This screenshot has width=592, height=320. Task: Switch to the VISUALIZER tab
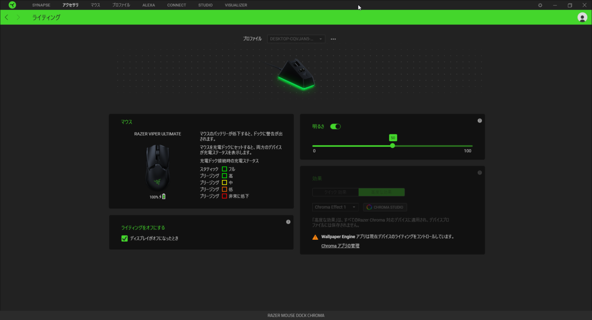[236, 5]
